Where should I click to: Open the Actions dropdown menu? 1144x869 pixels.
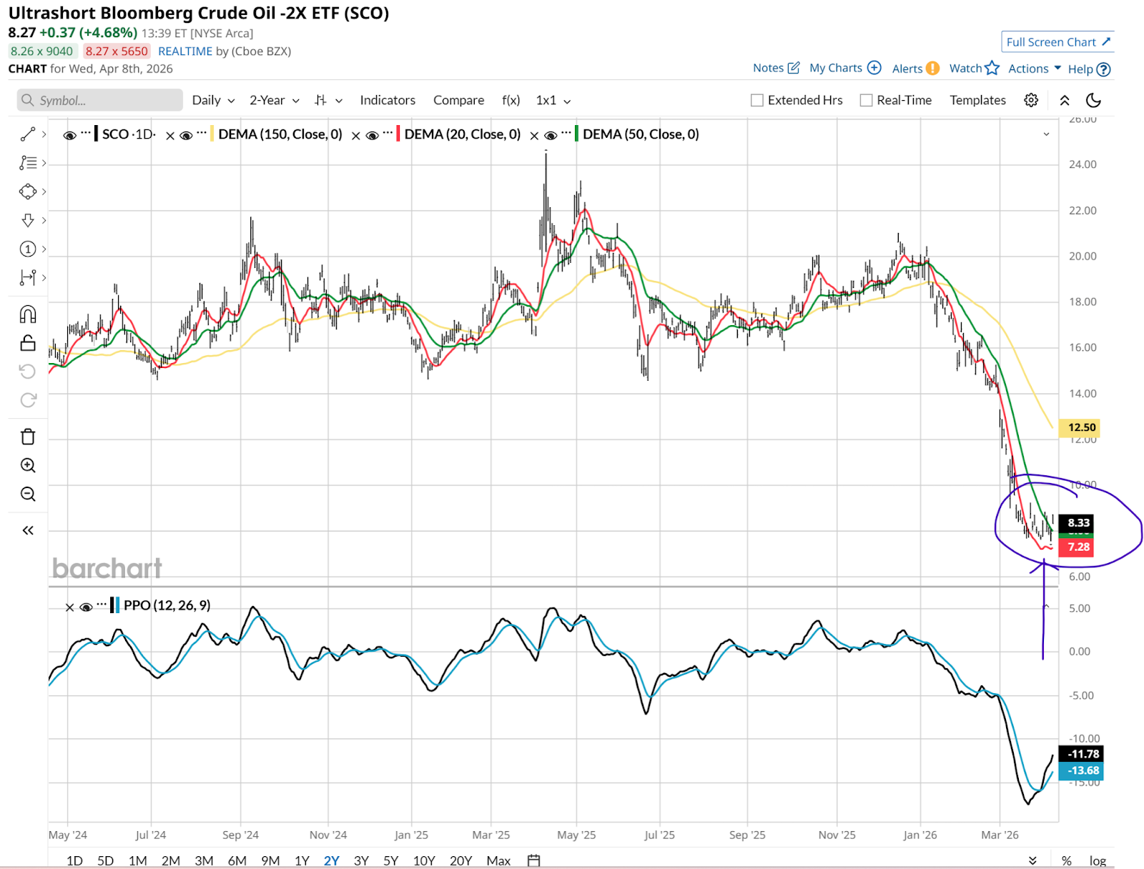[1034, 69]
